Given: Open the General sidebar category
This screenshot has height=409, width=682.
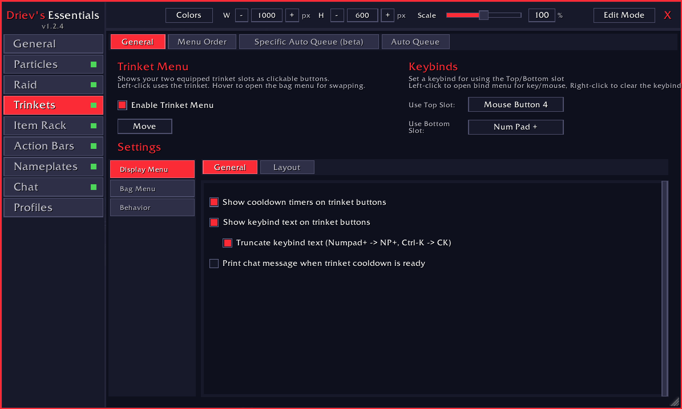Looking at the screenshot, I should pyautogui.click(x=53, y=44).
